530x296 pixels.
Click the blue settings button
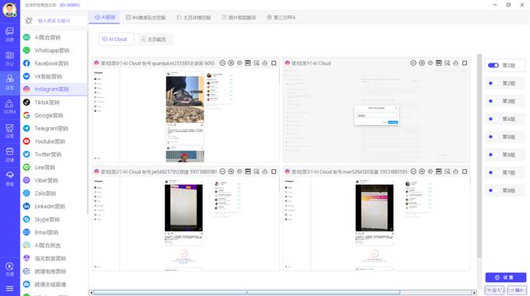(505, 277)
